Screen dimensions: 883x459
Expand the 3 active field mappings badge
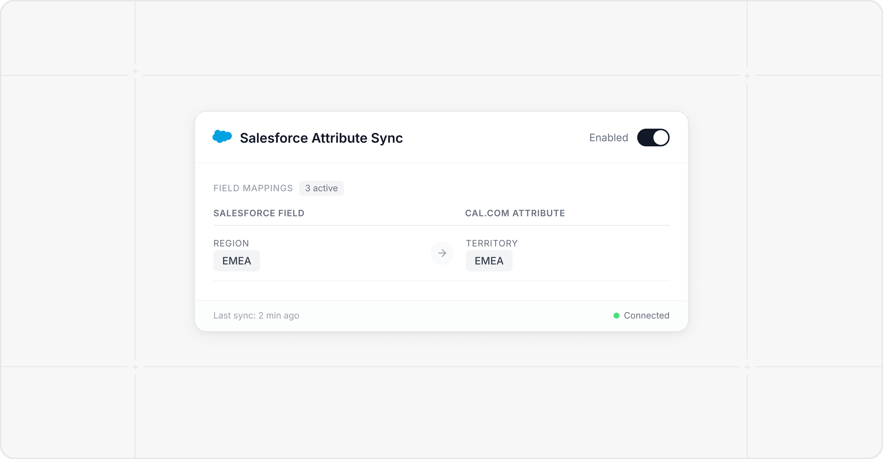321,188
